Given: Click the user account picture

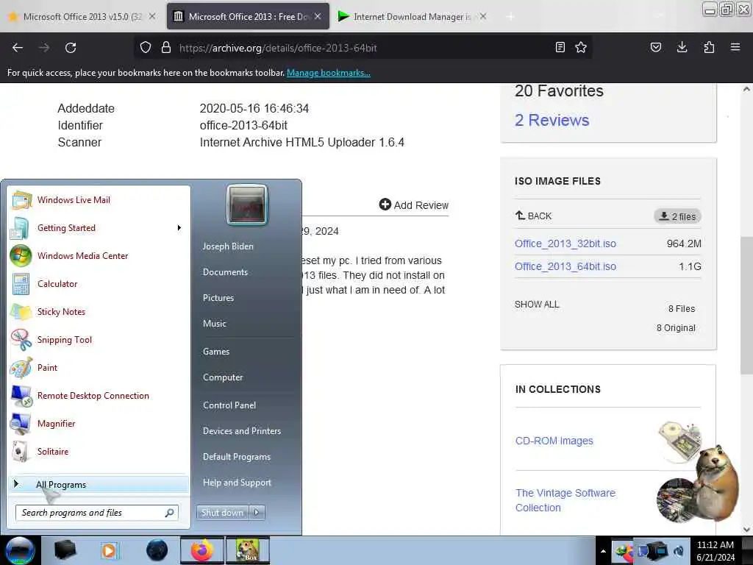Looking at the screenshot, I should tap(247, 205).
